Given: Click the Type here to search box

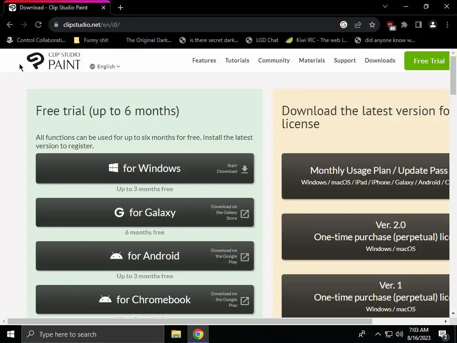Looking at the screenshot, I should [x=93, y=334].
